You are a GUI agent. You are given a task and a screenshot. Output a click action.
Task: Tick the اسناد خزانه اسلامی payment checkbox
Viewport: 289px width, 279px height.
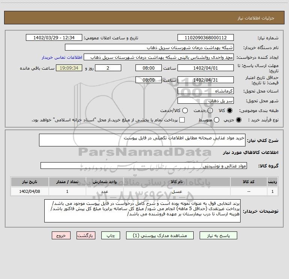(182, 120)
